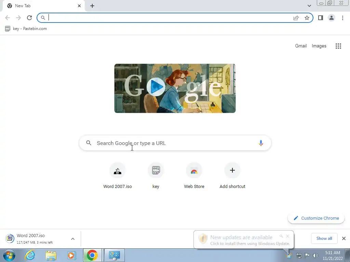Click Customize Chrome button
The width and height of the screenshot is (350, 262).
coord(316,218)
